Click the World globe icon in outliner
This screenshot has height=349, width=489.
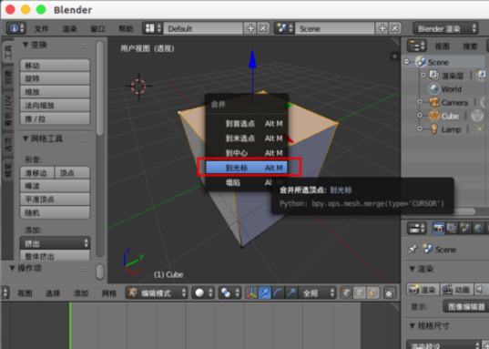tap(434, 89)
